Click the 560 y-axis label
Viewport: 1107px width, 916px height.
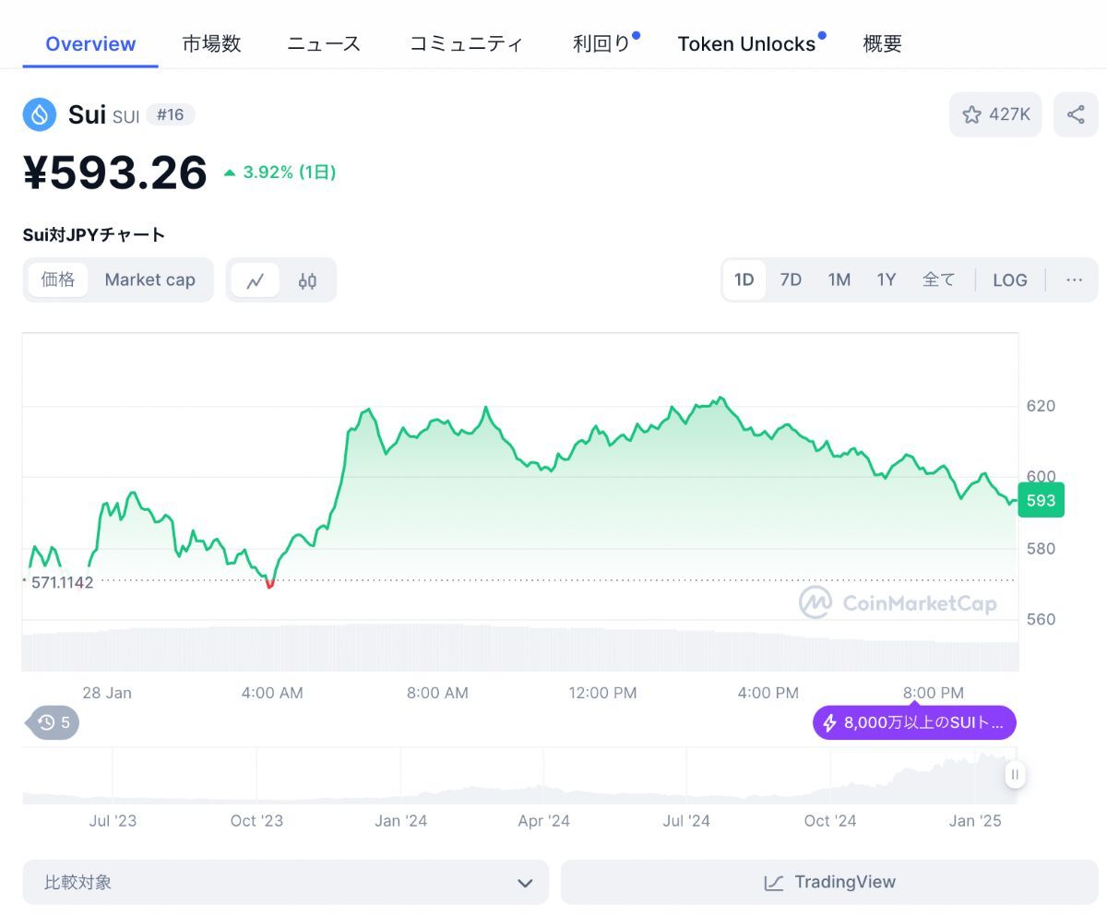[1041, 619]
